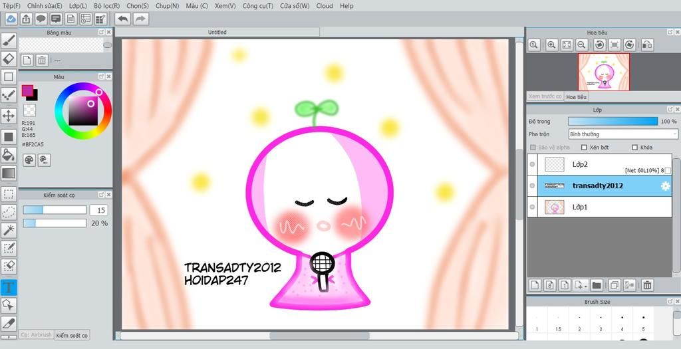Select the Selection Eraser tool

pyautogui.click(x=9, y=266)
